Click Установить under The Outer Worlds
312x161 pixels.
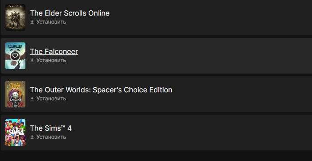[x=51, y=99]
